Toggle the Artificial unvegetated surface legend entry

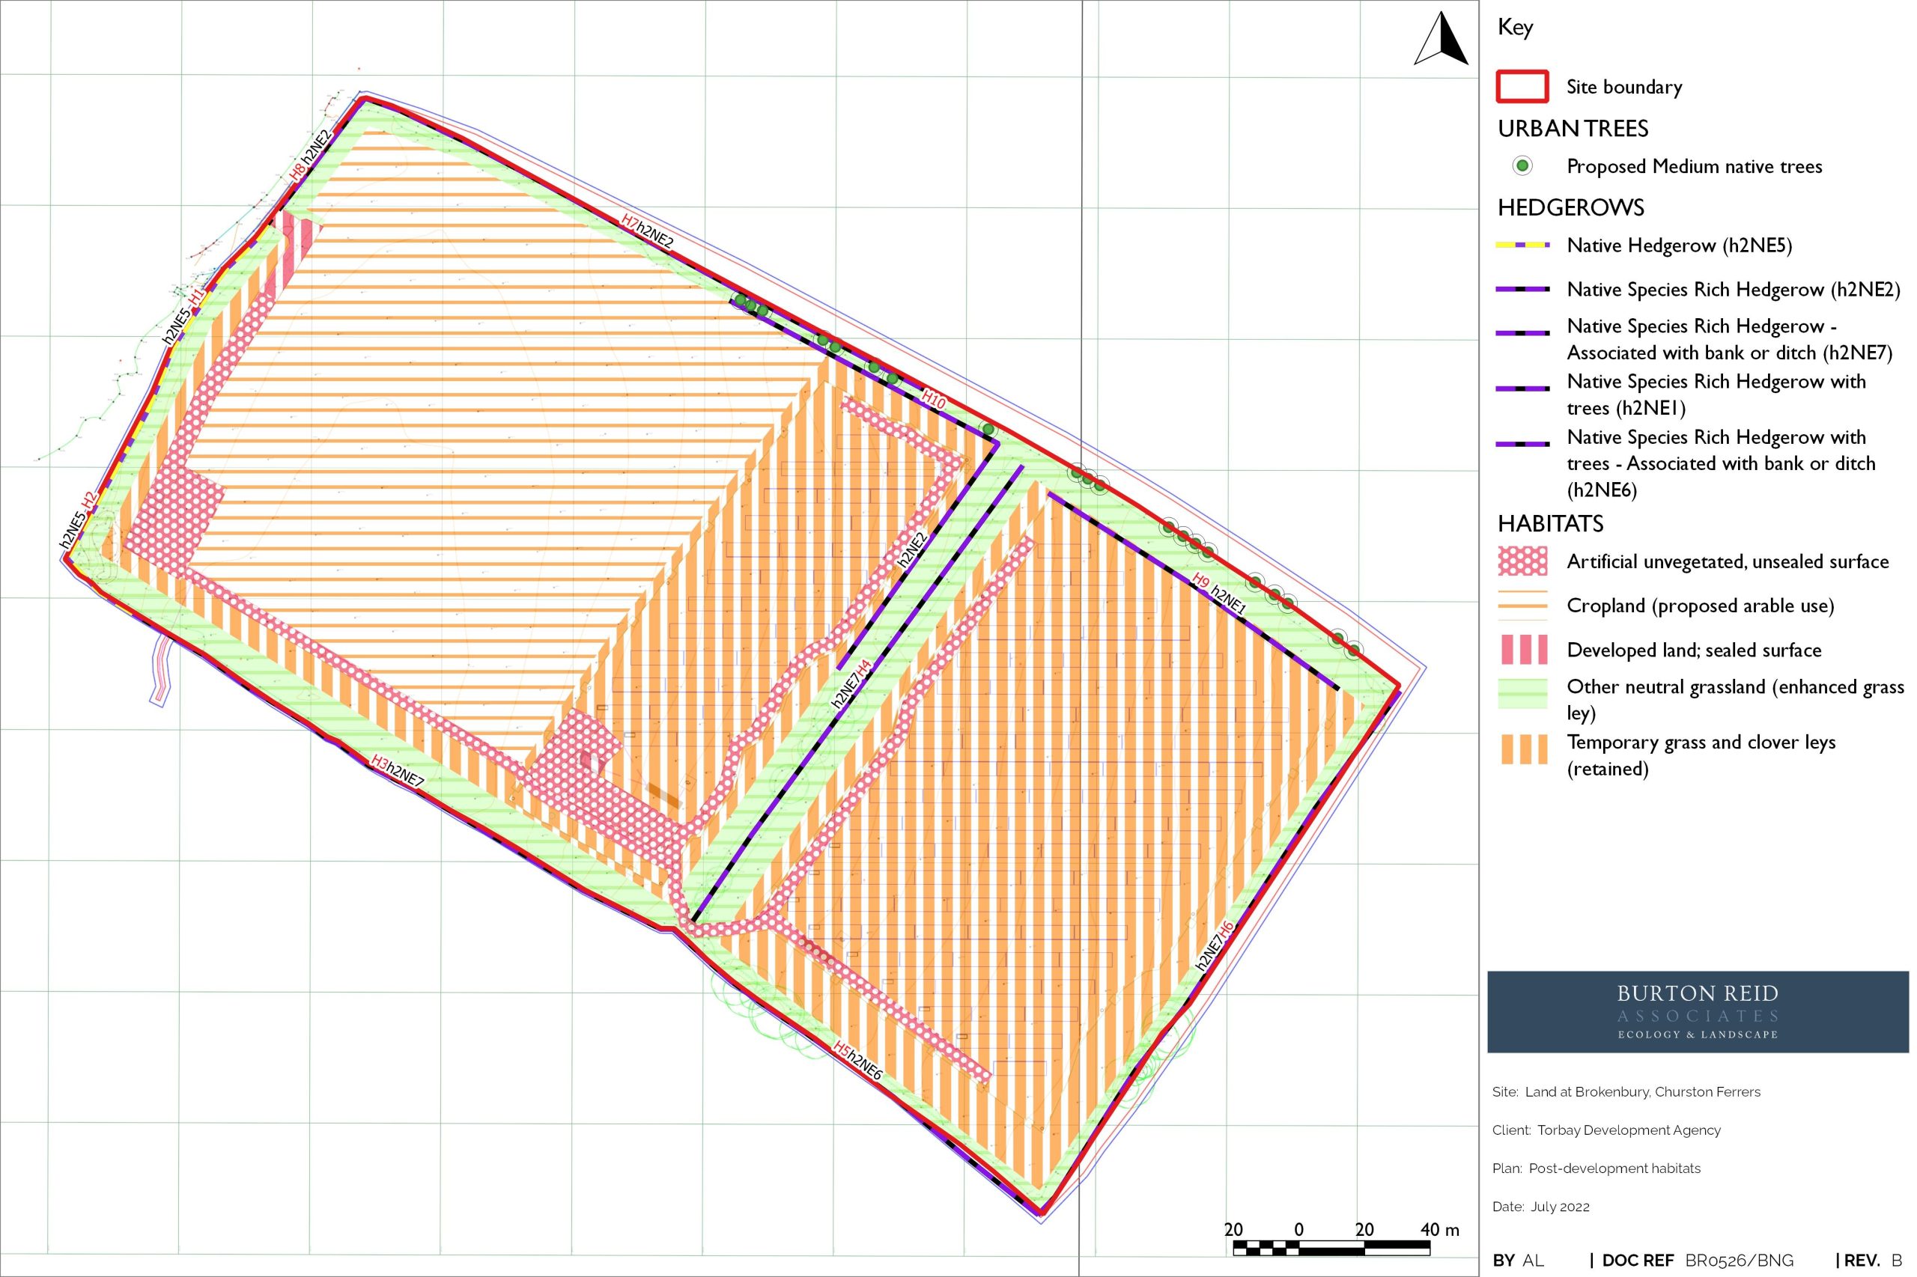coord(1525,562)
